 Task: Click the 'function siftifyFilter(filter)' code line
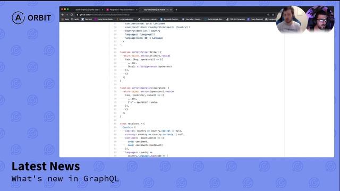141,52
